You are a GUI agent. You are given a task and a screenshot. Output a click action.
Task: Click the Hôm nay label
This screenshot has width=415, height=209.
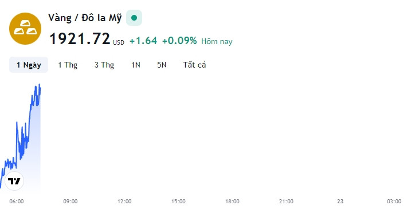[x=217, y=42]
